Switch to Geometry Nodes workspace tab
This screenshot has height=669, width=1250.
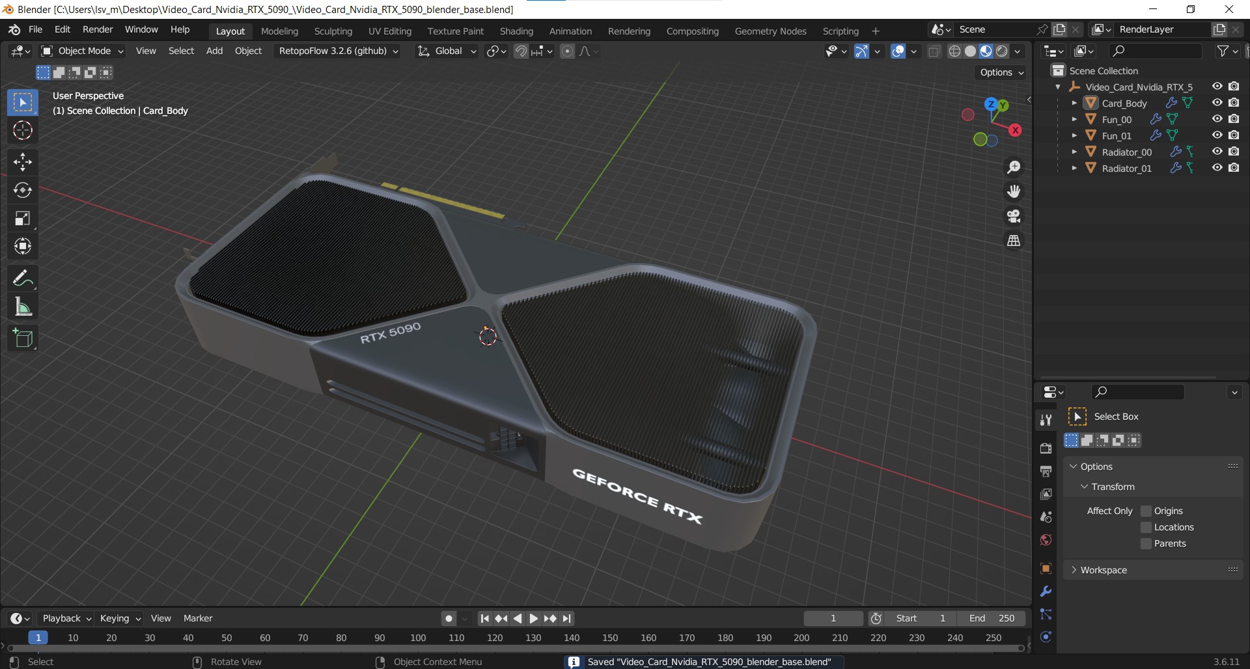(770, 31)
